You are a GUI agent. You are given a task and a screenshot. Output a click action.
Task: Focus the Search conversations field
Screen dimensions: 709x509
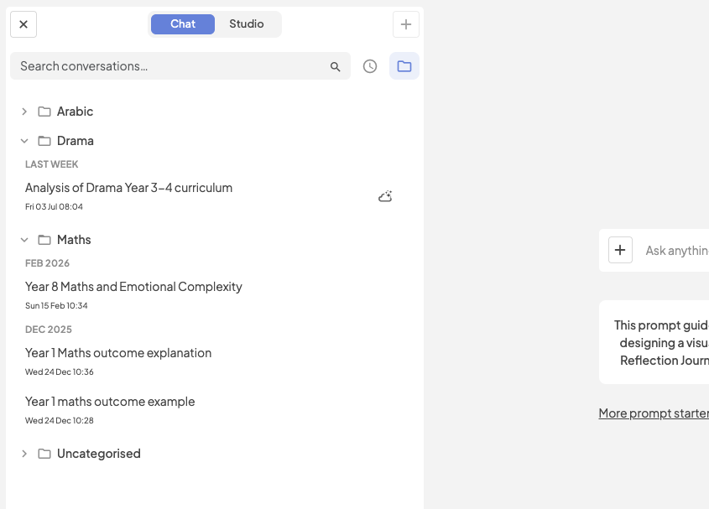[x=180, y=66]
